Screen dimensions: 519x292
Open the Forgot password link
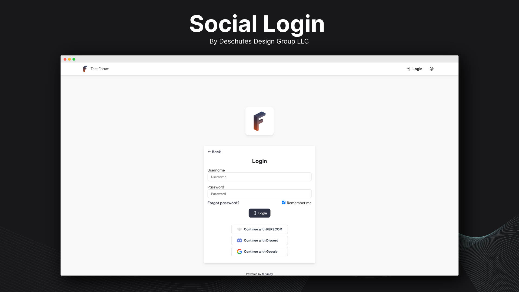[223, 203]
